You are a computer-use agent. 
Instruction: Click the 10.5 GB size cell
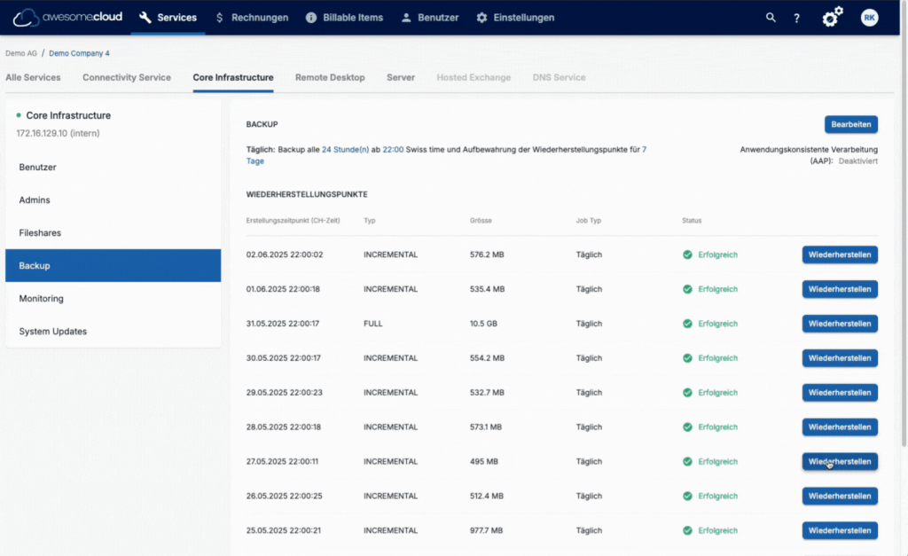coord(483,324)
